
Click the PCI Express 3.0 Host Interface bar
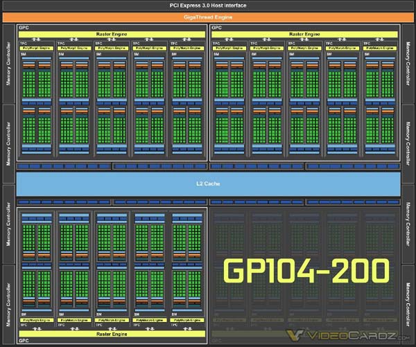pyautogui.click(x=208, y=6)
